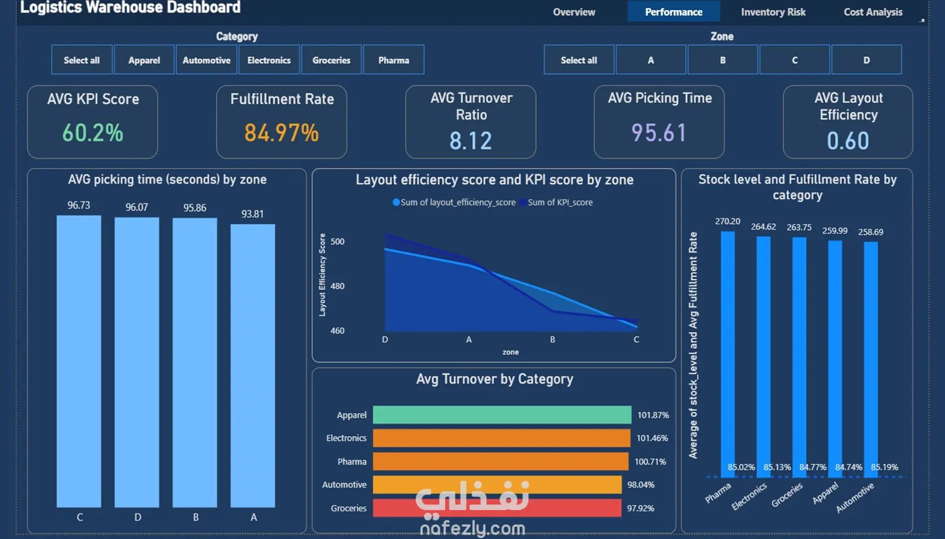Filter by zone A
The image size is (945, 539).
[x=650, y=59]
